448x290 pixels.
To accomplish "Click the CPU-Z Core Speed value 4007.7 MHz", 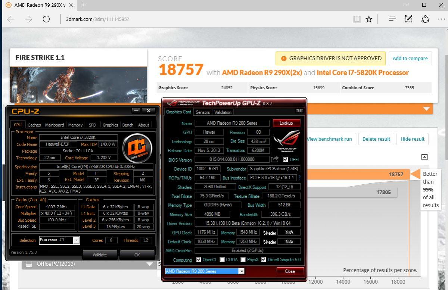I will pyautogui.click(x=57, y=207).
